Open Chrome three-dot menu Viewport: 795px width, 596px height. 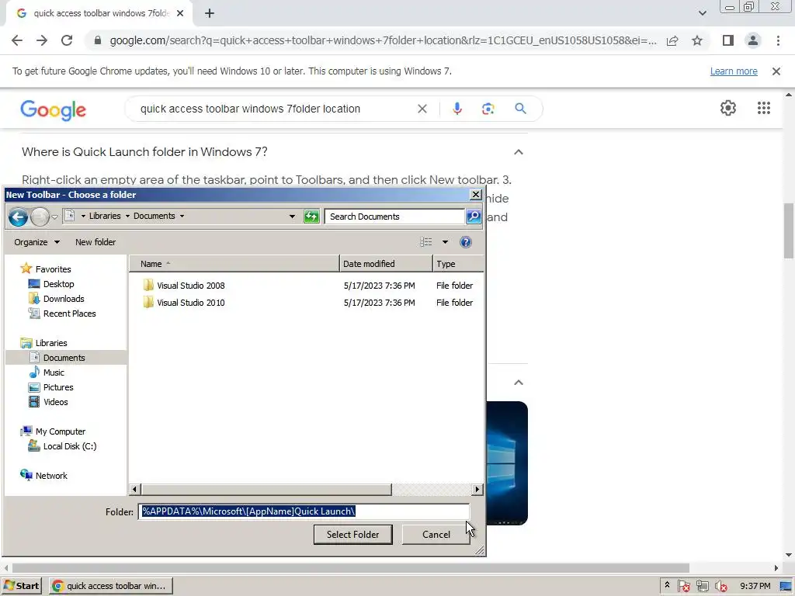click(x=778, y=40)
